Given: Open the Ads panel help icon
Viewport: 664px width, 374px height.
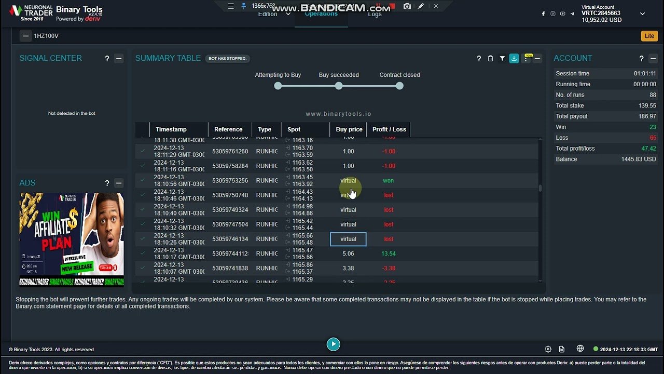Looking at the screenshot, I should tap(107, 183).
